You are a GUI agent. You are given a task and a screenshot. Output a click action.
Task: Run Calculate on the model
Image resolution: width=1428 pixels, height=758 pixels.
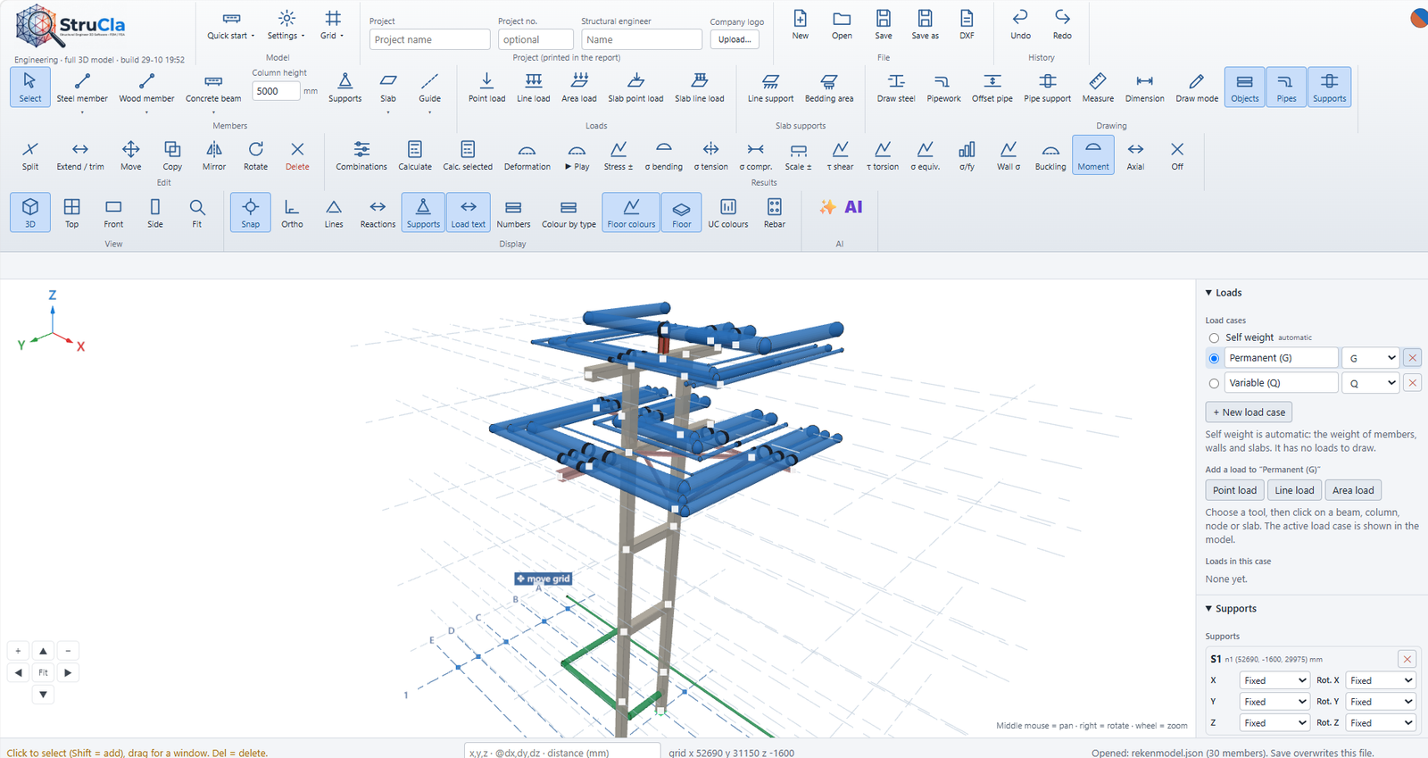click(x=415, y=155)
